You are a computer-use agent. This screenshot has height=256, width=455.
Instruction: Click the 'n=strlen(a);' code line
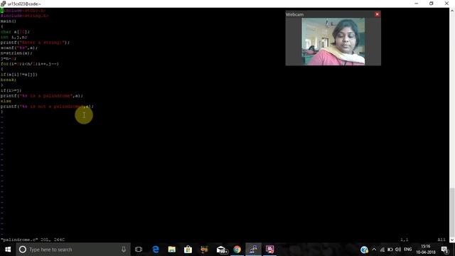pos(16,53)
